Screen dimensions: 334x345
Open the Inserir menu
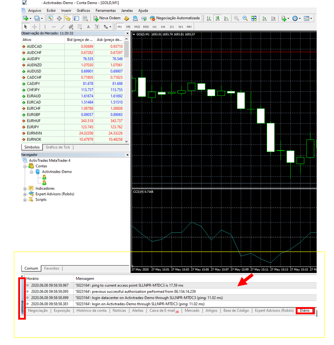[66, 11]
